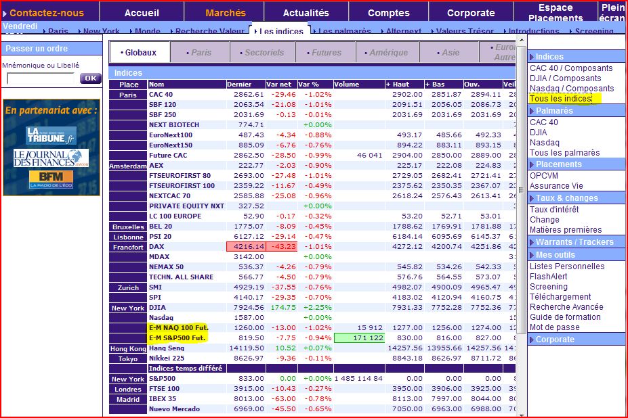Click the triangle icon beside Placements header
This screenshot has width=628, height=418.
coord(532,164)
